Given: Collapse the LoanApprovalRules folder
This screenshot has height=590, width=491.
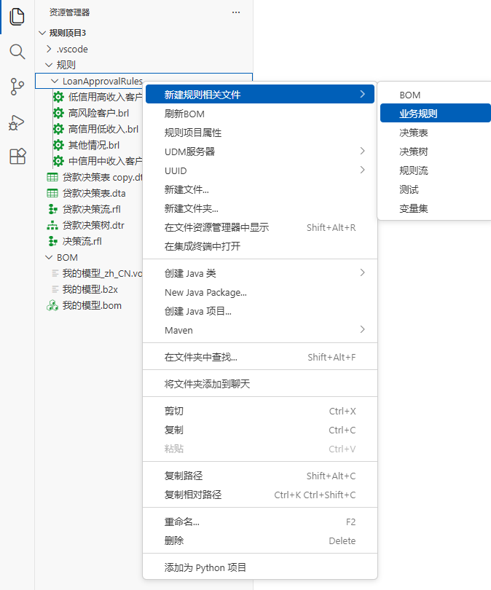Looking at the screenshot, I should coord(55,81).
